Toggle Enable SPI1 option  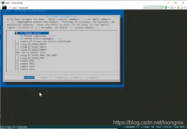pos(25,64)
